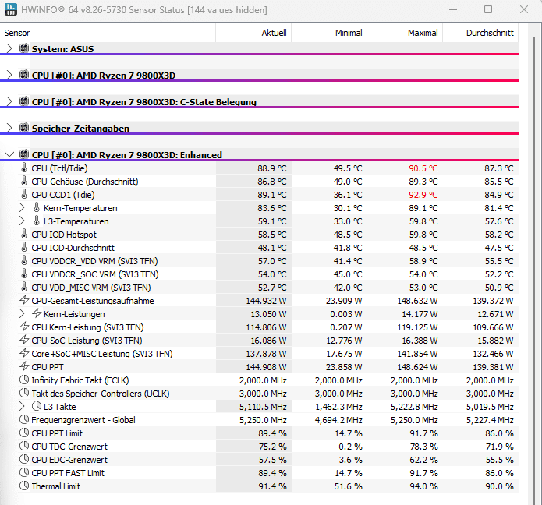Click the 144.932 W current value
Screen dimensions: 542x505
[266, 301]
